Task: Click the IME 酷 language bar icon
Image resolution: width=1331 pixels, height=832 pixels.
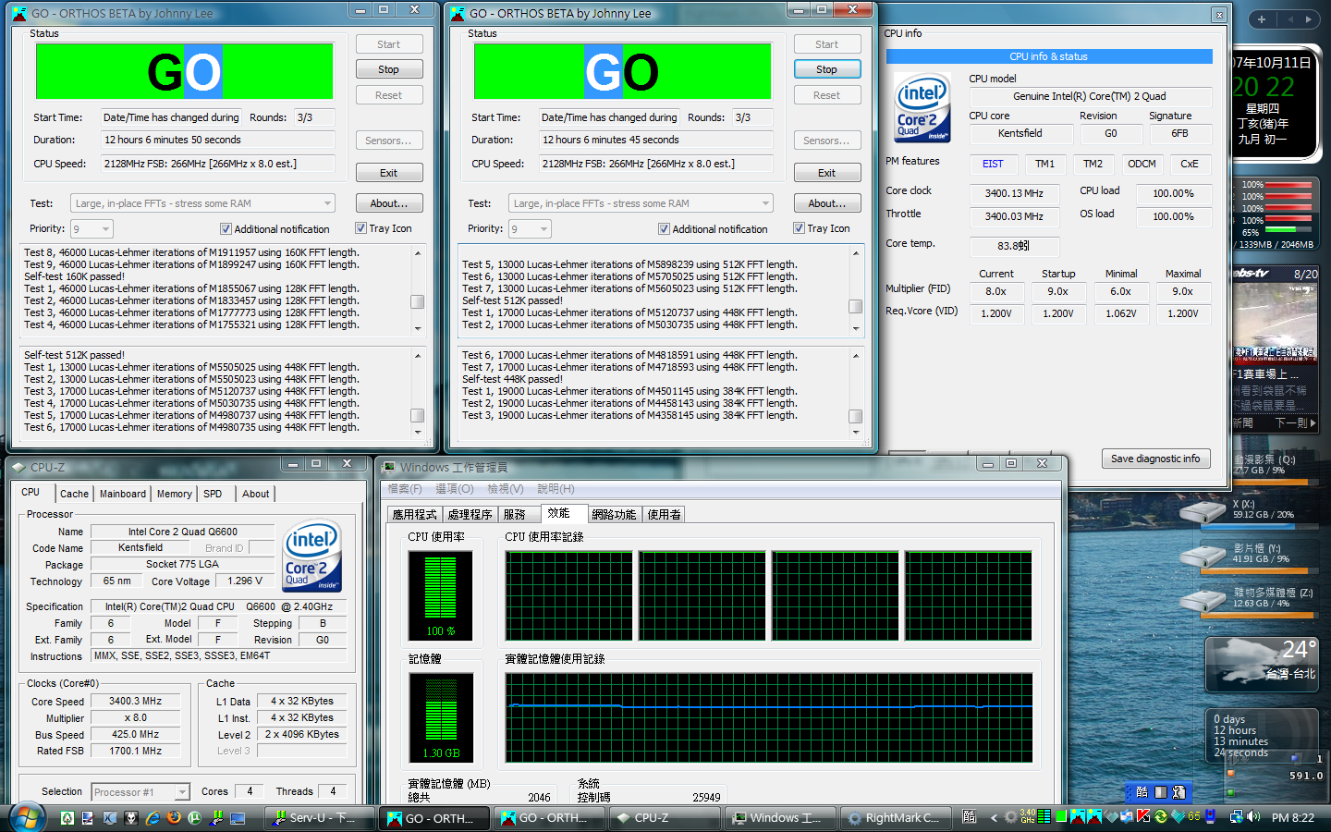Action: 1142,792
